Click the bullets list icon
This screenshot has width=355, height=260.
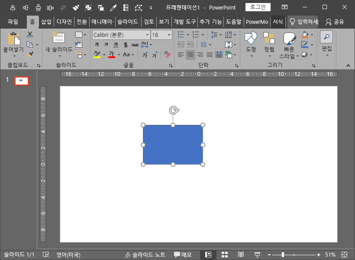pos(181,35)
